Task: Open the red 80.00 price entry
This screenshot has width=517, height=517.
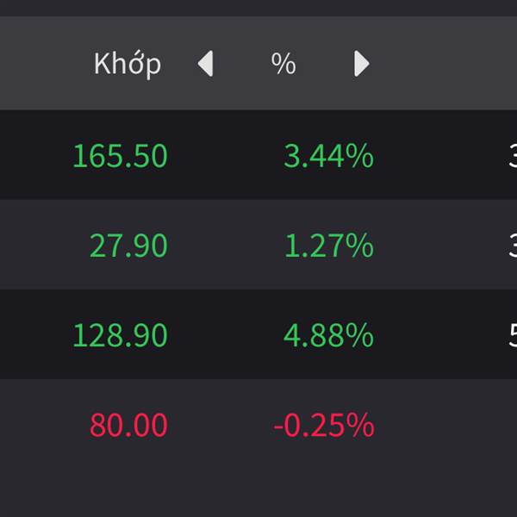Action: (x=128, y=425)
